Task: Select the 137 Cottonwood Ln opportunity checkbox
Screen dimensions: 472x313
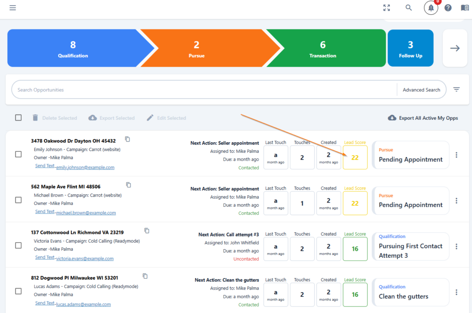Action: pos(18,246)
